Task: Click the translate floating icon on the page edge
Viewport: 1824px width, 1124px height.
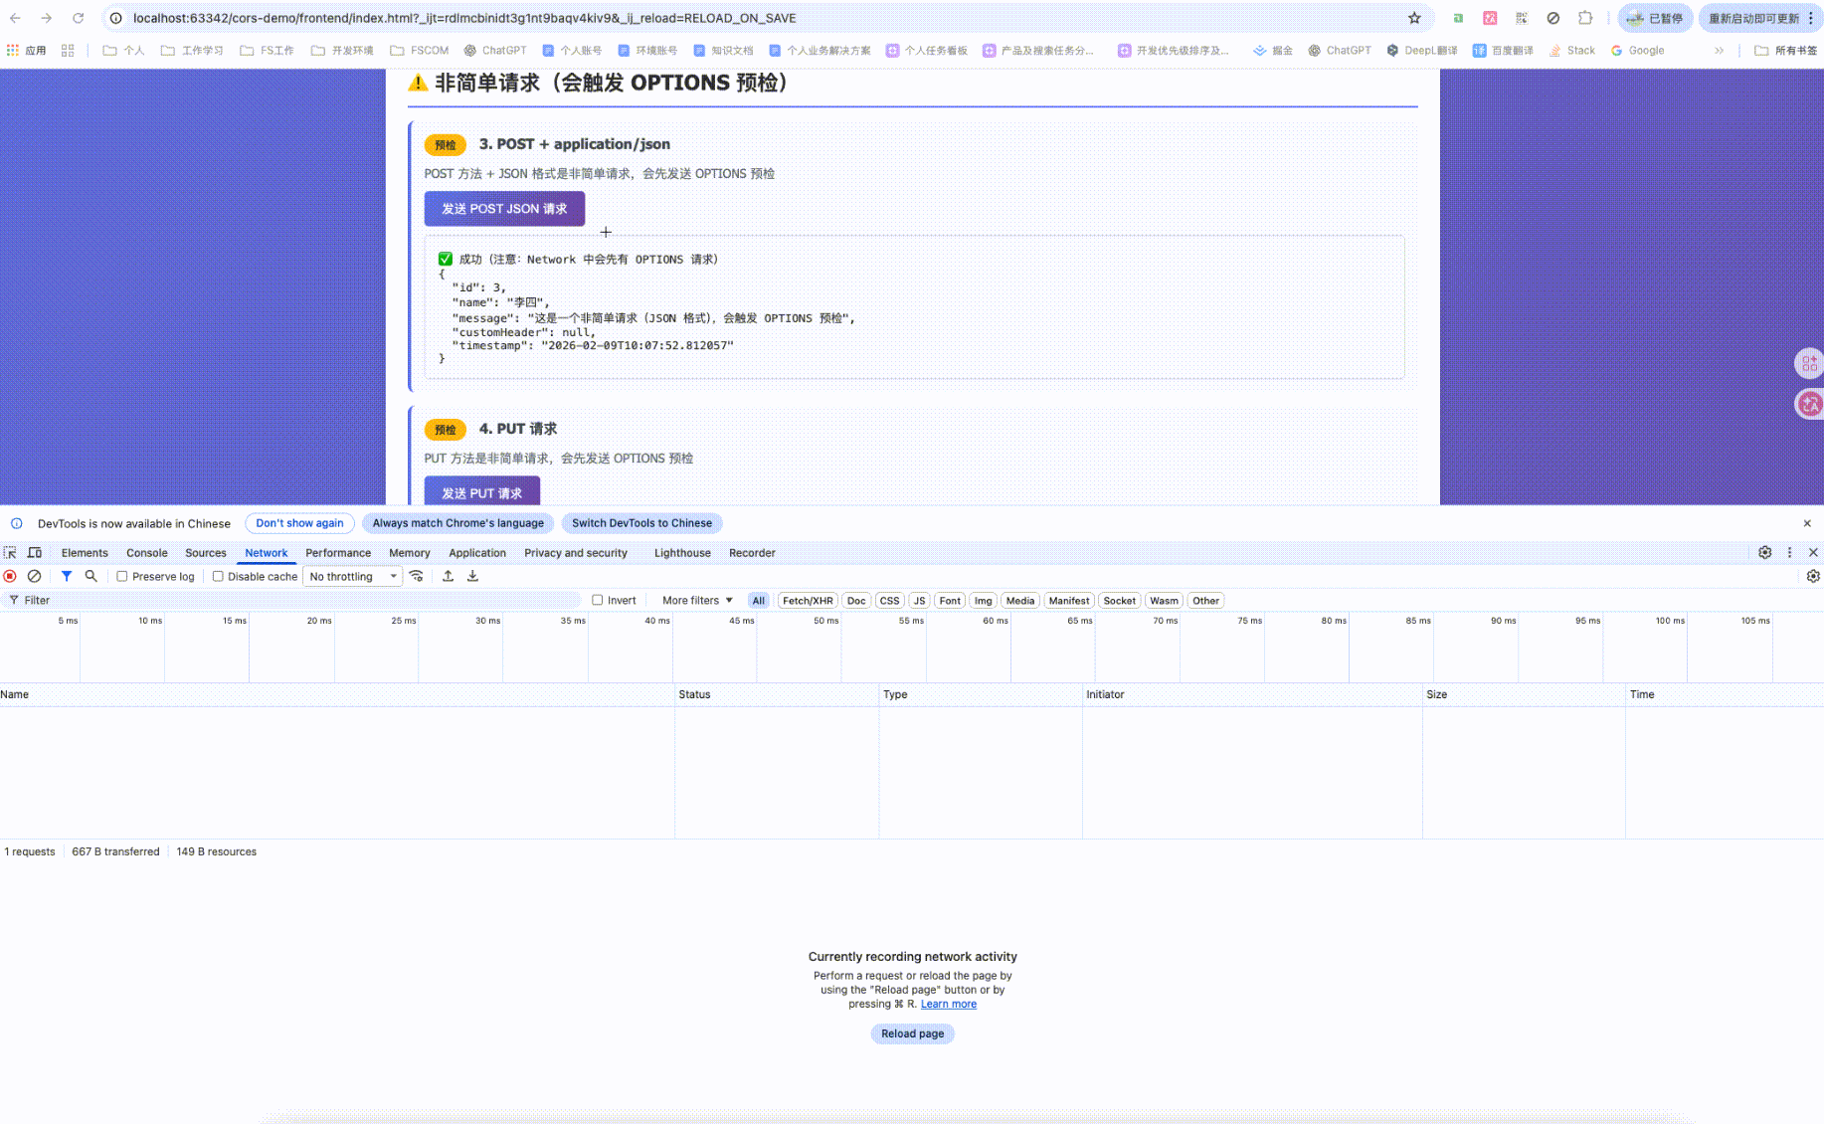Action: [1809, 403]
